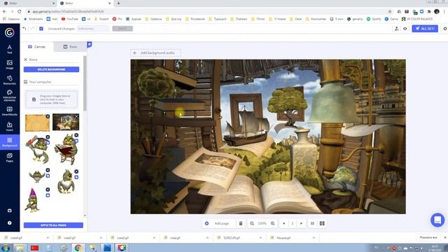Expand the Мишка.gif download menu
448x252 pixels.
tap(314, 238)
